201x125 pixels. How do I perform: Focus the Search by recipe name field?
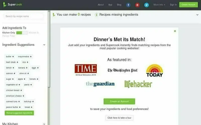tap(23, 16)
